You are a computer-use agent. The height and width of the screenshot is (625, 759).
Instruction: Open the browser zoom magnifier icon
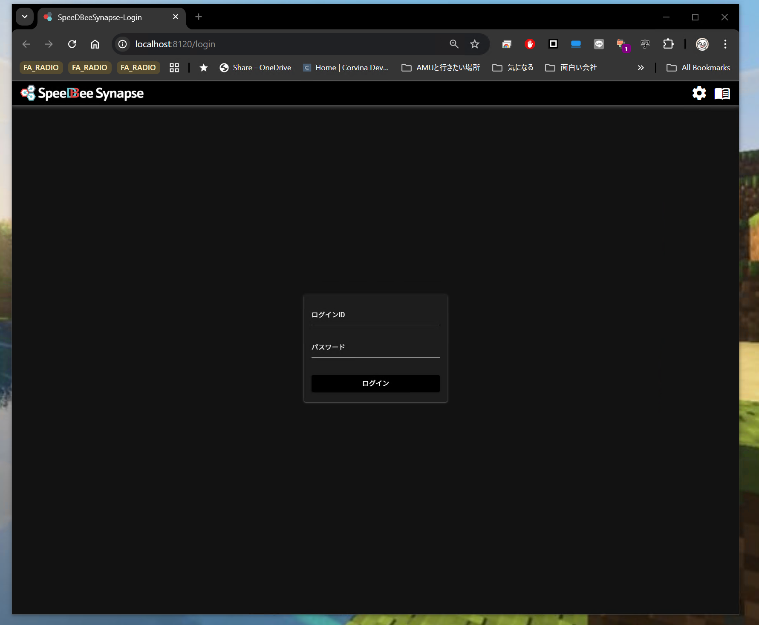454,44
